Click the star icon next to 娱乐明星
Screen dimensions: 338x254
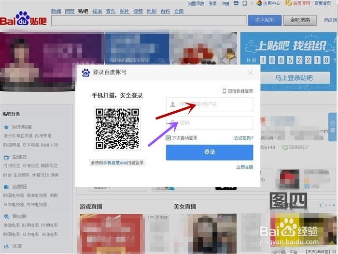tap(6, 127)
